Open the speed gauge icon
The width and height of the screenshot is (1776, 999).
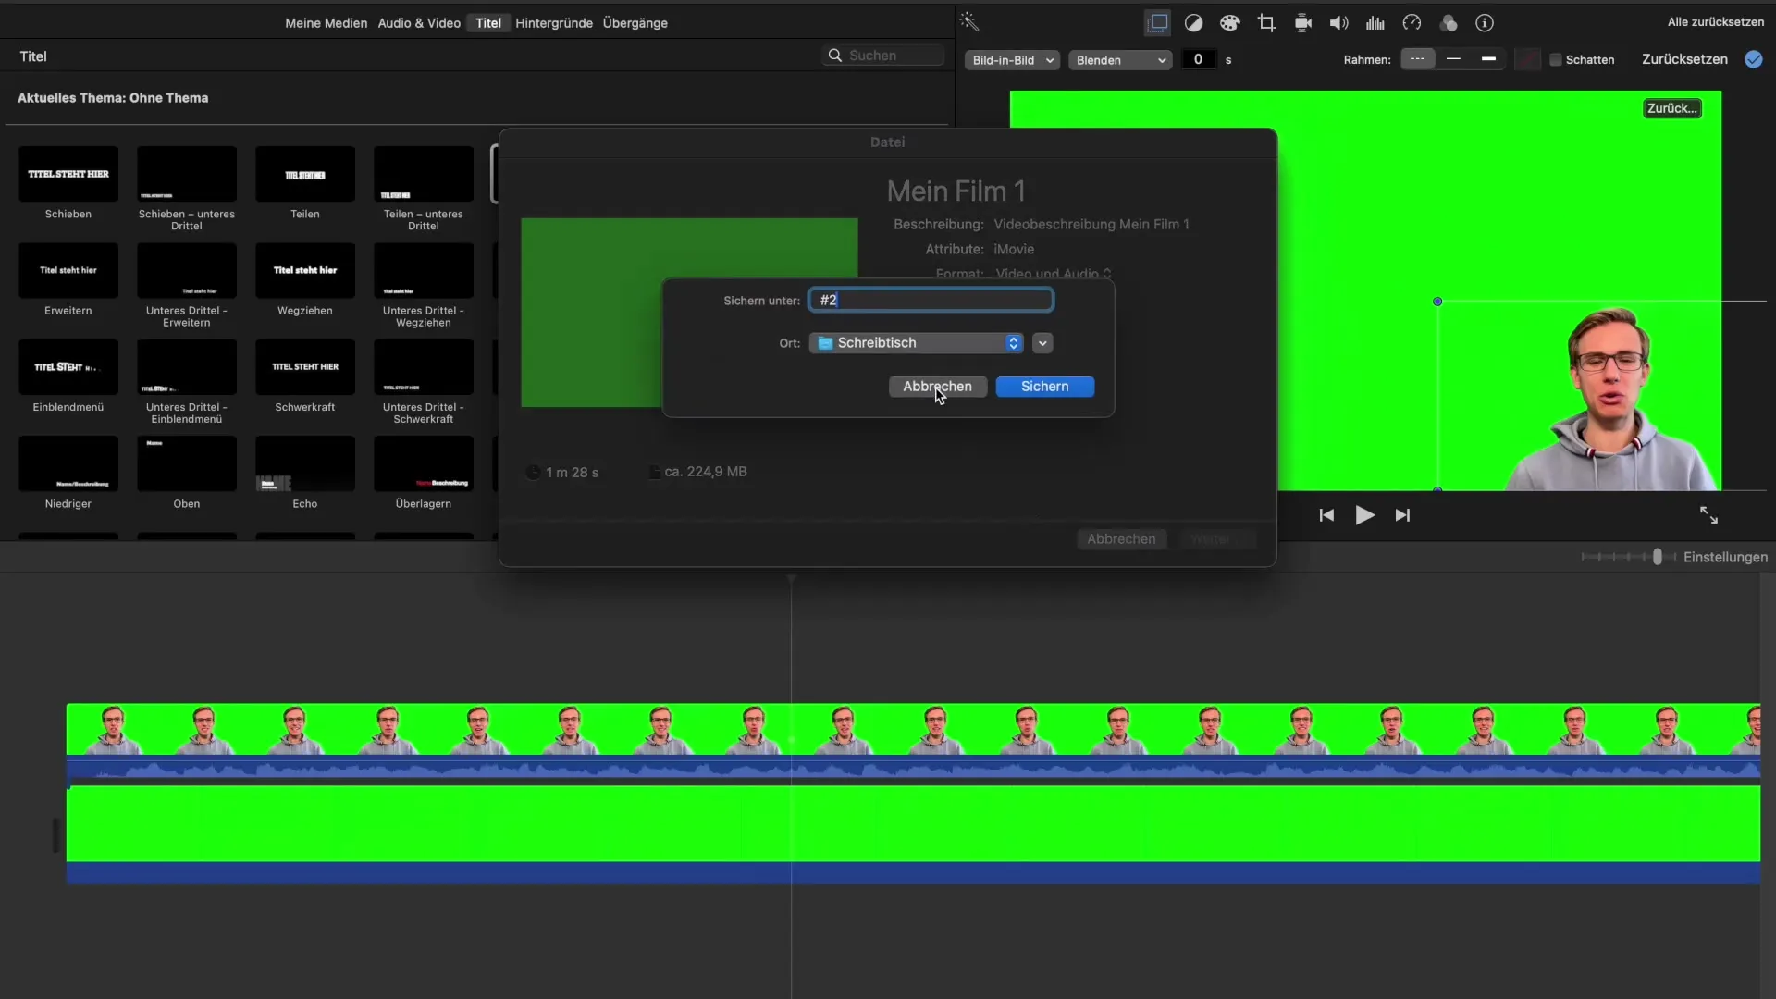pos(1412,23)
